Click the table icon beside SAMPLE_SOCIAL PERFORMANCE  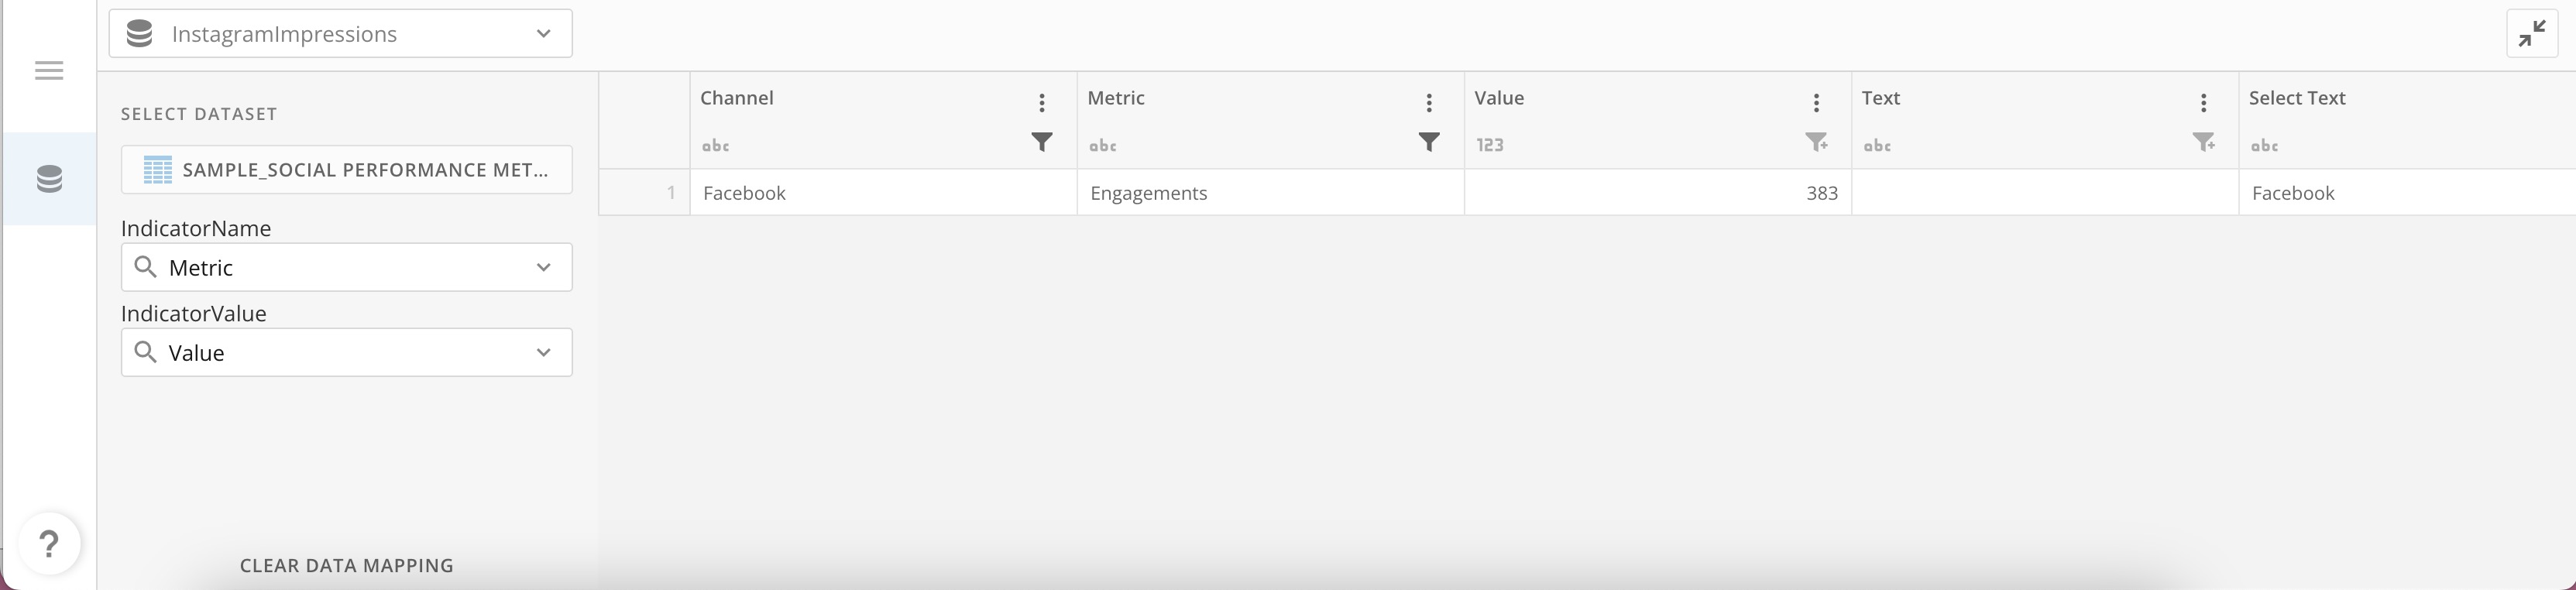(x=158, y=169)
